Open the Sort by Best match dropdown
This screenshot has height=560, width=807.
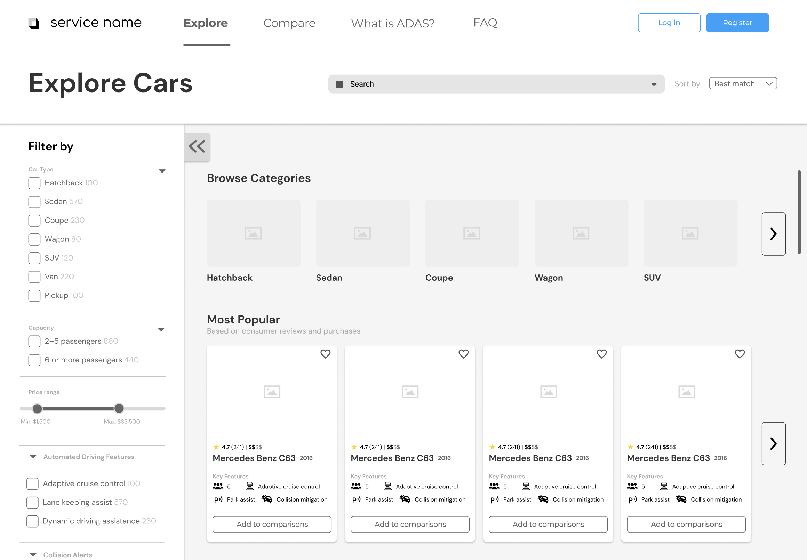point(743,83)
